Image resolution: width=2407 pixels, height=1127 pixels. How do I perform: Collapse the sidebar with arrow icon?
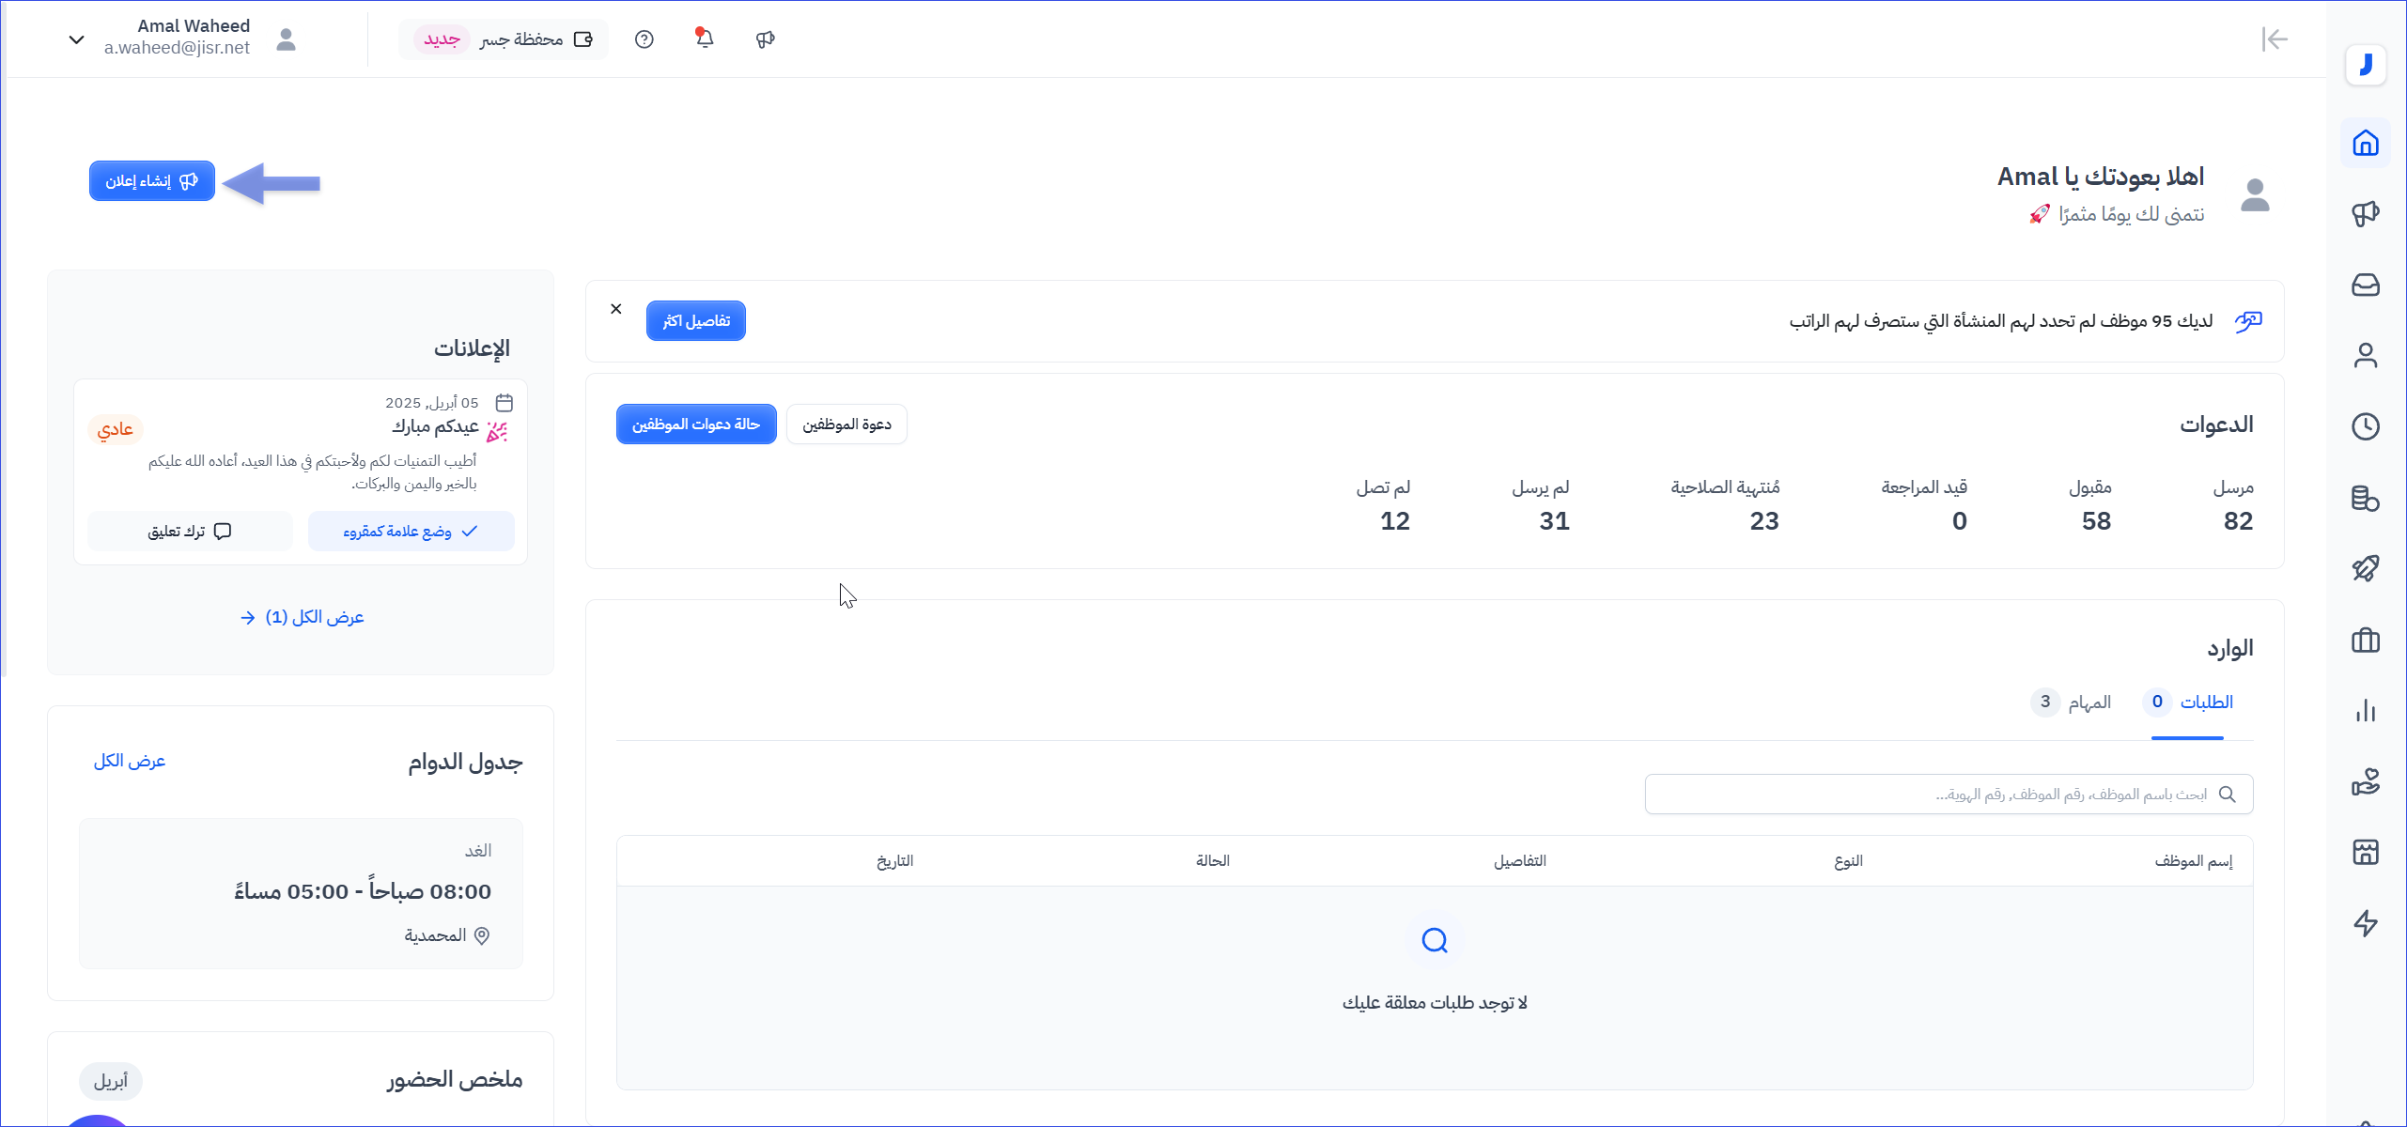[2275, 39]
